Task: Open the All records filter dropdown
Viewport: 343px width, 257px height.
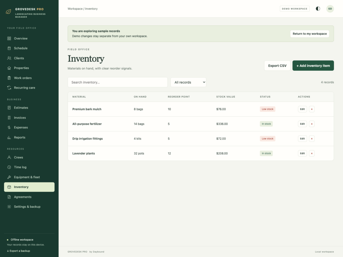Action: [x=188, y=82]
